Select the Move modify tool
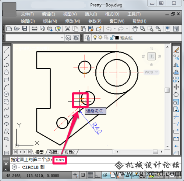This screenshot has width=184, height=181. click(x=176, y=87)
